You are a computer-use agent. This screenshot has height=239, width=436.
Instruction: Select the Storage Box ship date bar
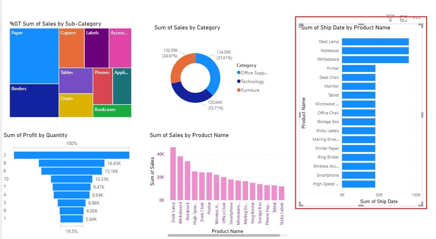tap(358, 122)
